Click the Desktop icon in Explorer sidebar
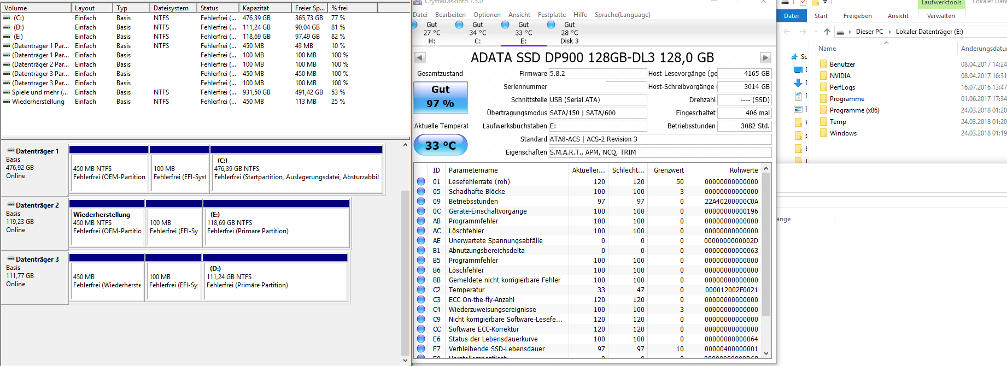The height and width of the screenshot is (366, 1007). pyautogui.click(x=798, y=70)
